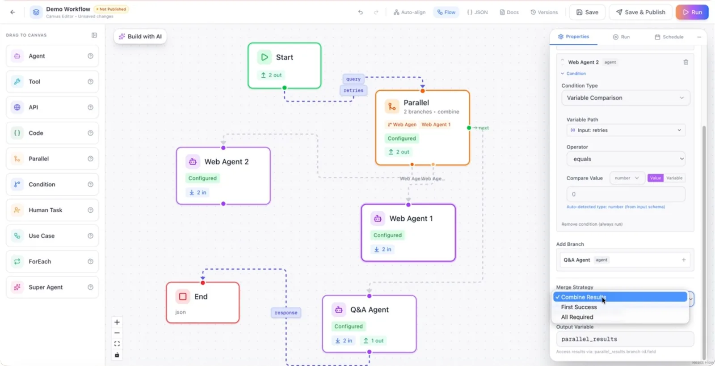Open help for the Super Agent item
Image resolution: width=715 pixels, height=366 pixels.
coord(90,287)
